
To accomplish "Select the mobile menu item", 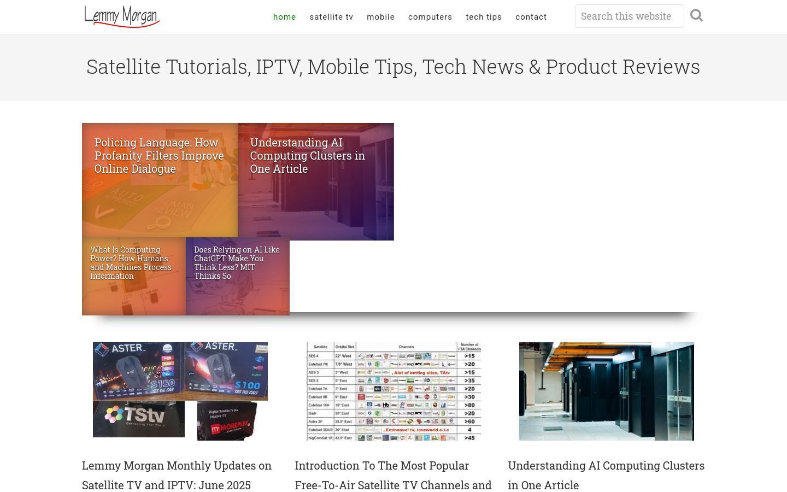I will click(381, 17).
